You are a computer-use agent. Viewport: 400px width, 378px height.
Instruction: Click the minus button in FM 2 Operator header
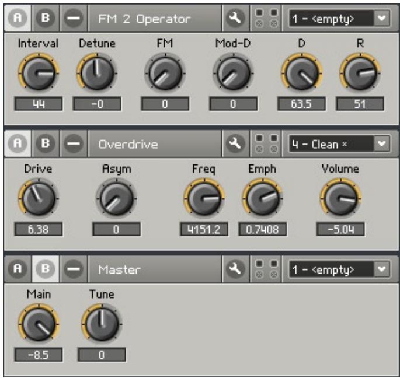tap(74, 18)
